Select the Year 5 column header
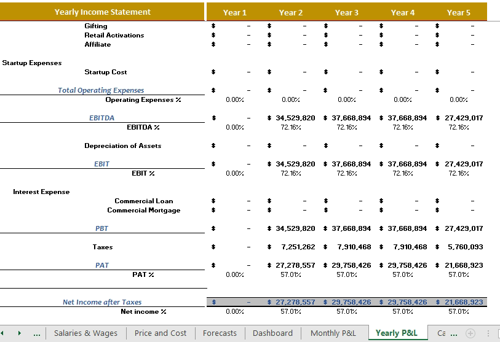 tap(459, 12)
